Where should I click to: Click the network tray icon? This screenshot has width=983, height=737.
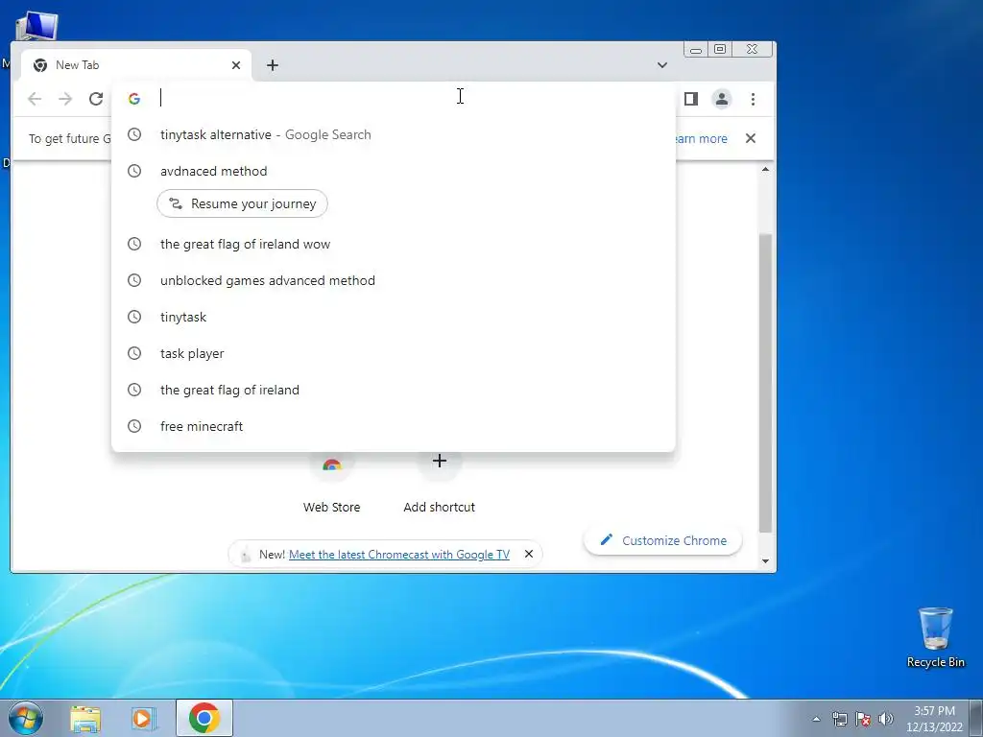click(x=839, y=720)
